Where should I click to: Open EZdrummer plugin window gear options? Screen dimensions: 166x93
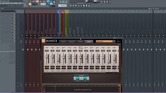pos(43,38)
